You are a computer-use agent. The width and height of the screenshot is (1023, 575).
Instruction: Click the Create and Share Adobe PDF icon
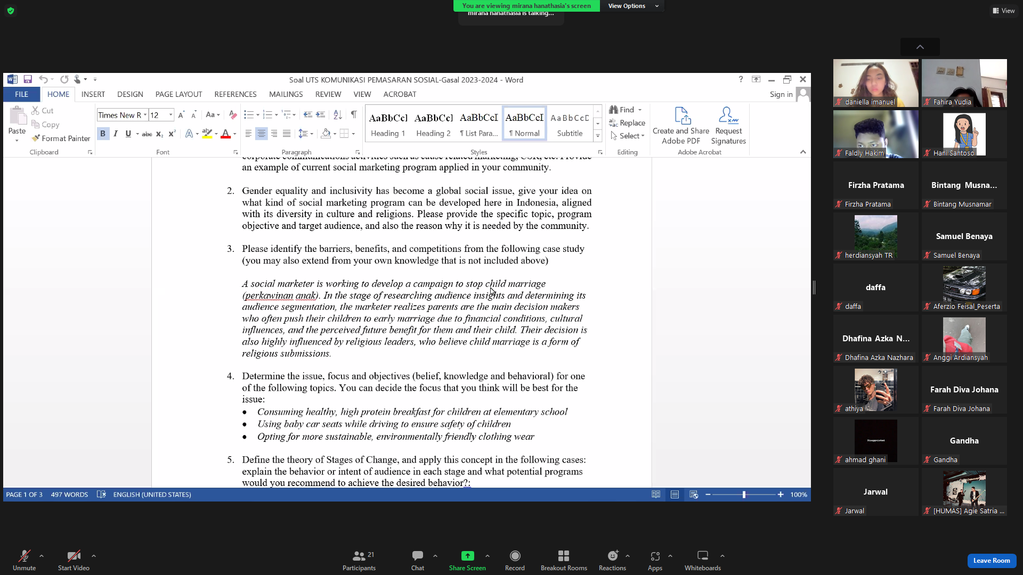coord(683,115)
